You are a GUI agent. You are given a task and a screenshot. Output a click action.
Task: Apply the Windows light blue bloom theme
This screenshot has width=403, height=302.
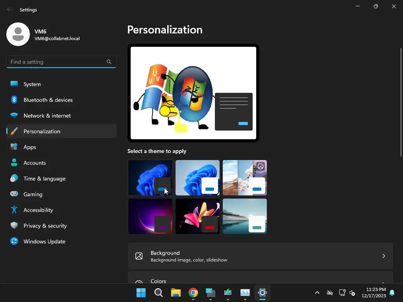click(198, 178)
